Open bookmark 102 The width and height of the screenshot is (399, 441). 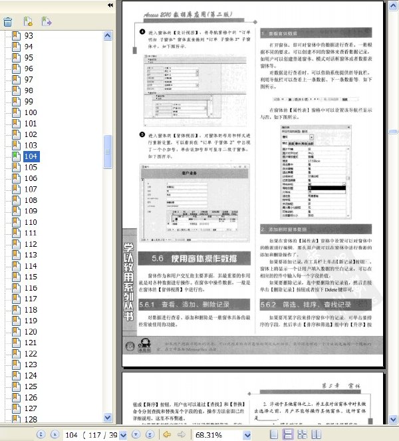pos(31,134)
